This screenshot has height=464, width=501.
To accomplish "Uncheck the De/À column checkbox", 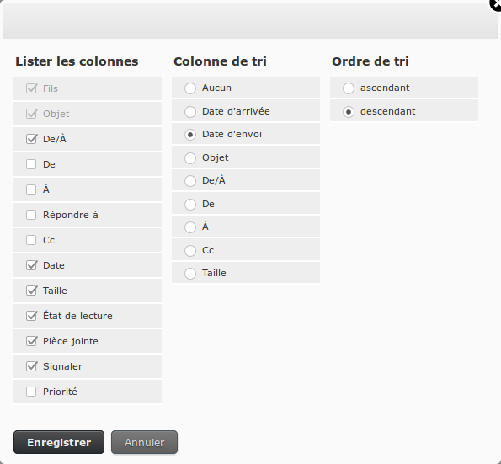I will [31, 139].
